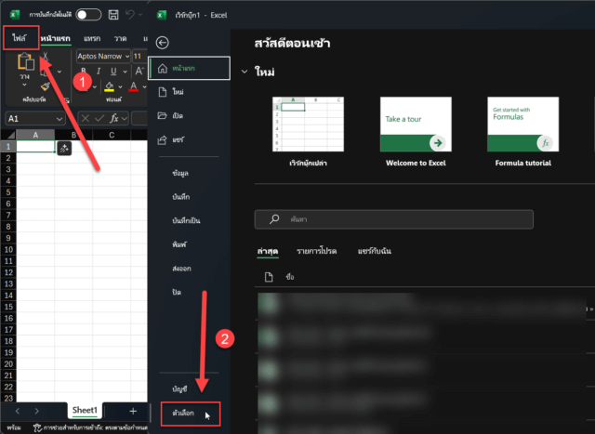Expand the formula bar fx dropdown chevron

(125, 119)
